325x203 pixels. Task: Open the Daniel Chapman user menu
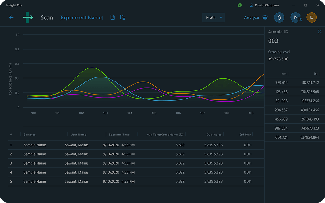(267, 5)
